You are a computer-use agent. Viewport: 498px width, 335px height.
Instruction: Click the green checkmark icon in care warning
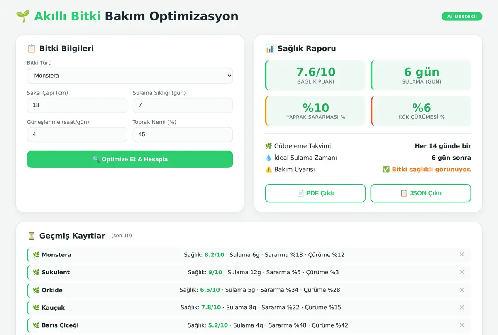click(386, 169)
